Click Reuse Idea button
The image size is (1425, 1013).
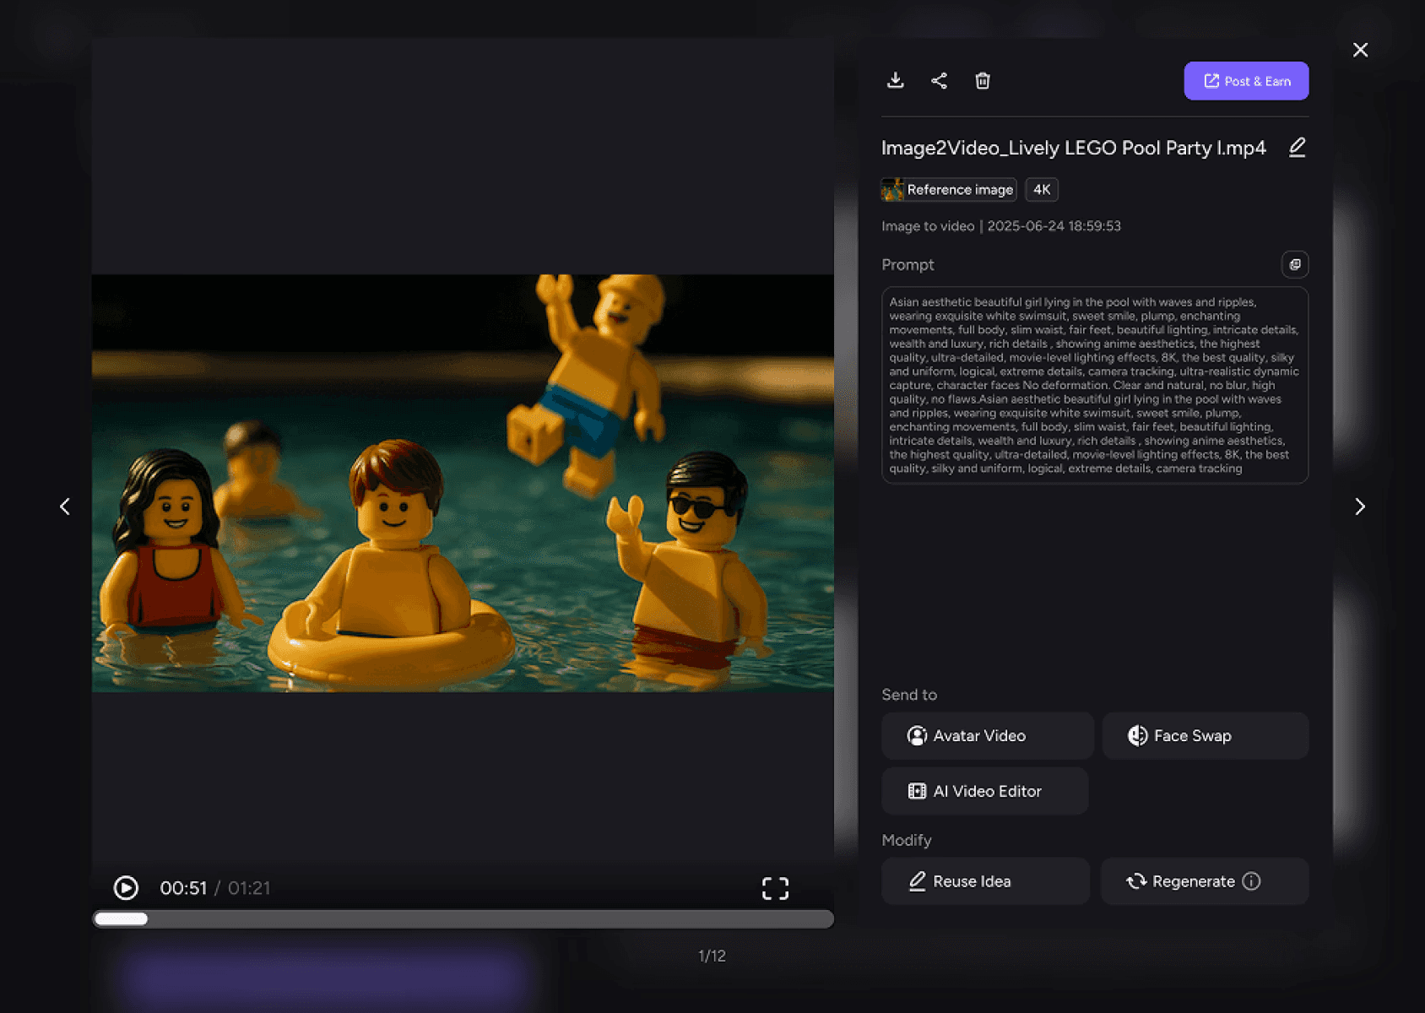[x=986, y=881]
